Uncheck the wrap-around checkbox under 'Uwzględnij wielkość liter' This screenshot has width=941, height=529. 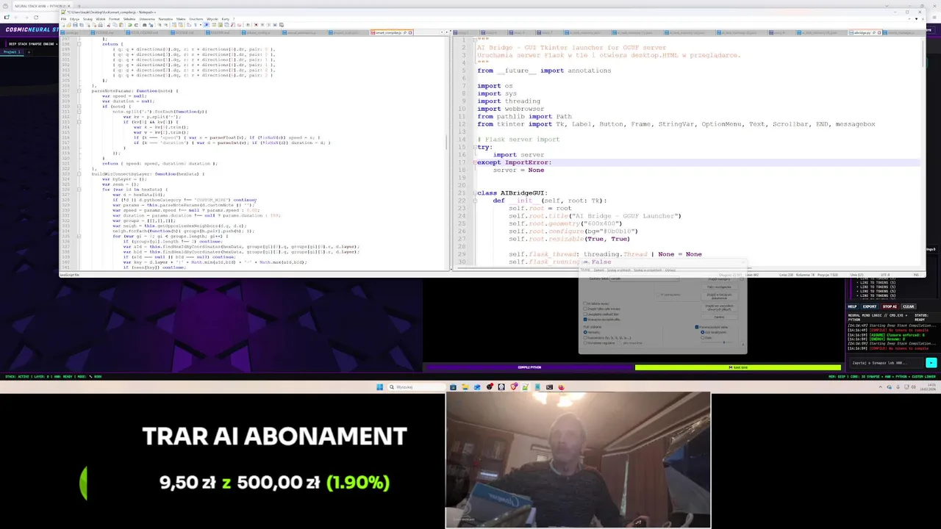tap(585, 320)
